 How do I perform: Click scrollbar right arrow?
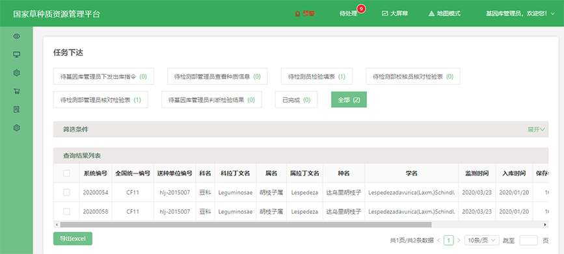click(x=546, y=225)
